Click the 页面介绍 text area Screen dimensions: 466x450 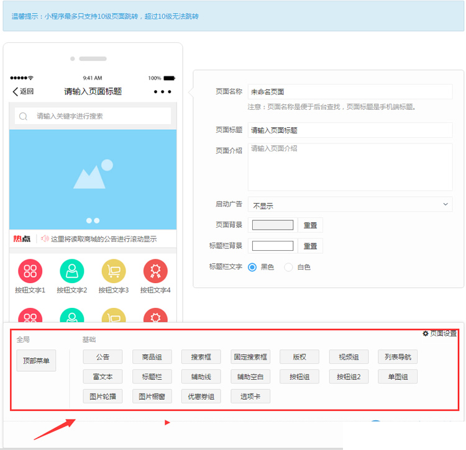click(x=350, y=167)
